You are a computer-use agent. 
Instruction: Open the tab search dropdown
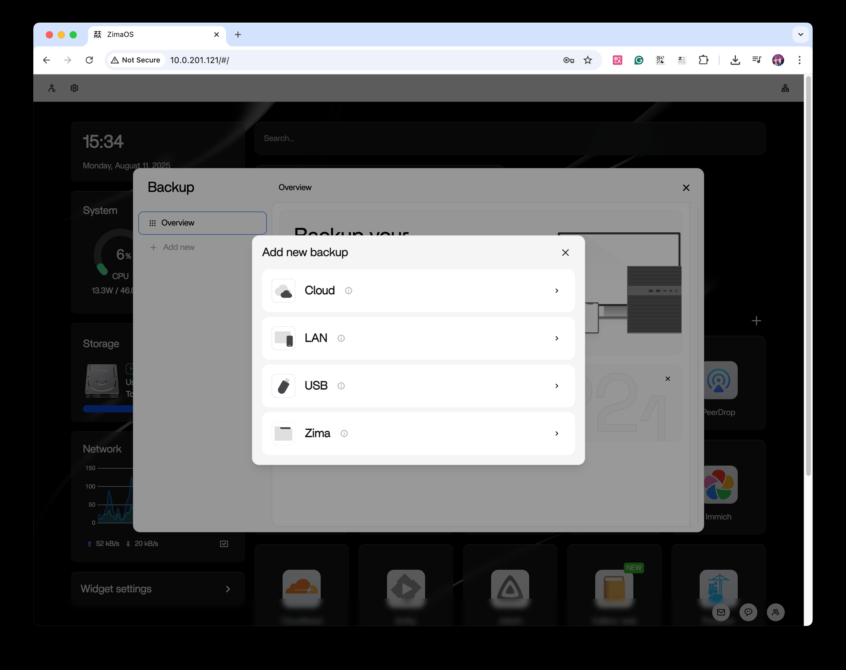pyautogui.click(x=800, y=35)
